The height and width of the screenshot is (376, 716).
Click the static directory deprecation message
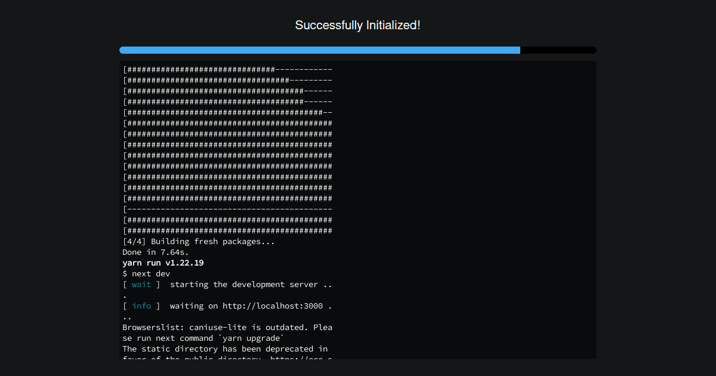[x=224, y=349]
